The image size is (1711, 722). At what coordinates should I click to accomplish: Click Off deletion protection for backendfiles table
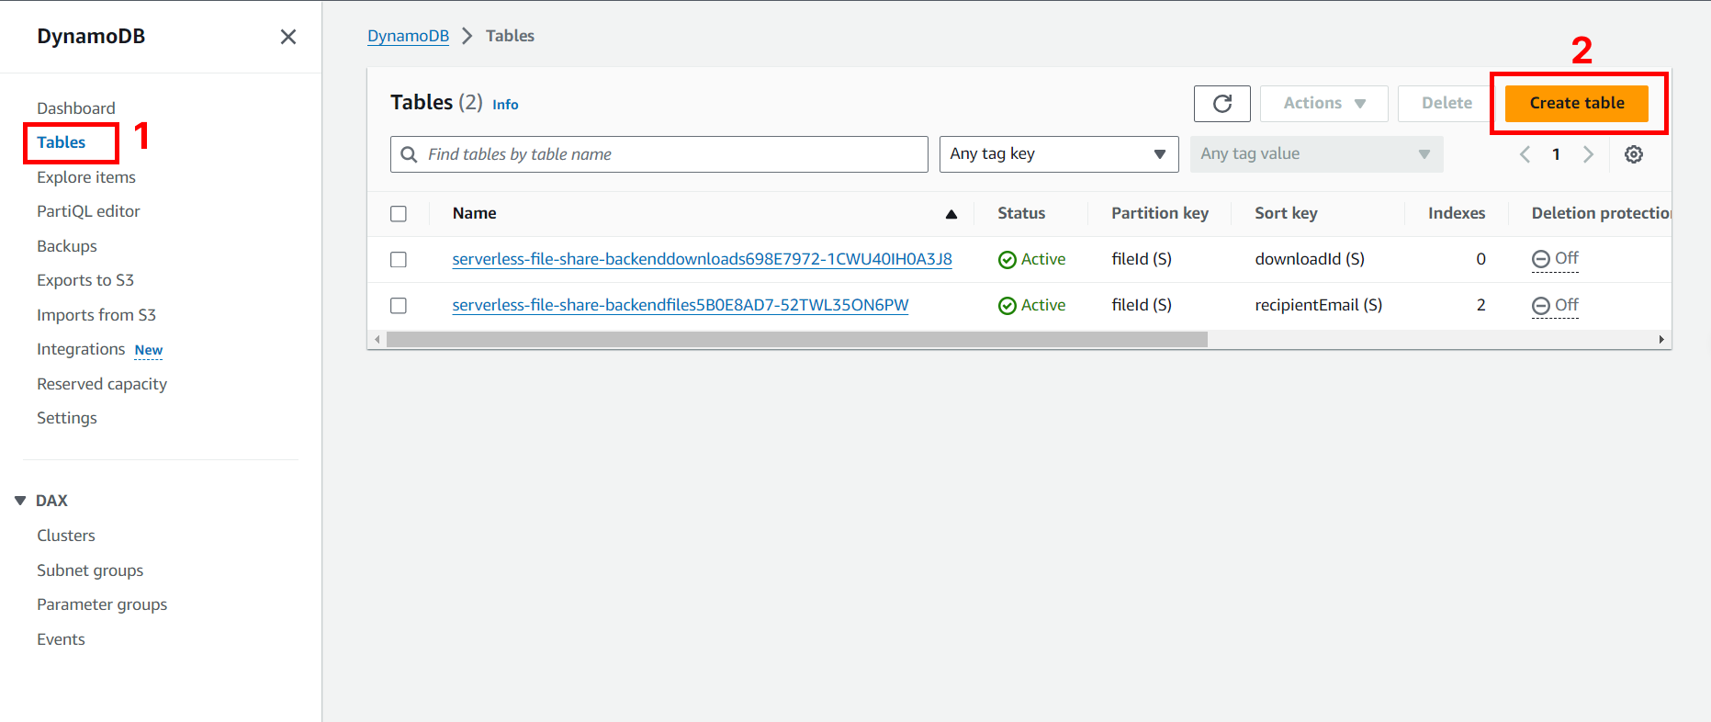(x=1555, y=305)
